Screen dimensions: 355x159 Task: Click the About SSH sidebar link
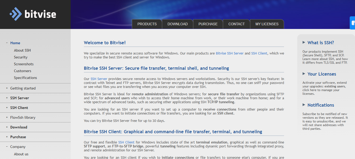point(22,50)
